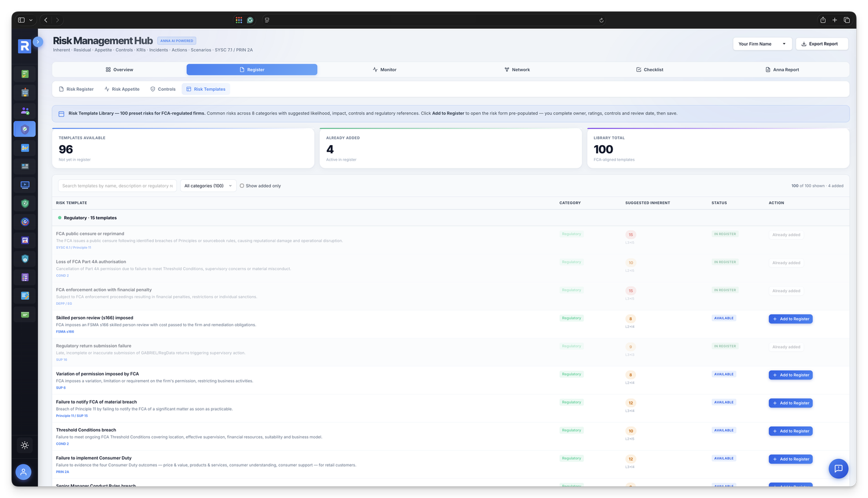Open the green shield refresh sidebar icon

click(x=25, y=204)
